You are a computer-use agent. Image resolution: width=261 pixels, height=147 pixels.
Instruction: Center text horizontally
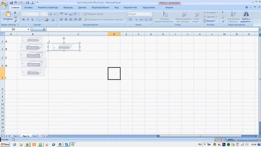point(66,20)
